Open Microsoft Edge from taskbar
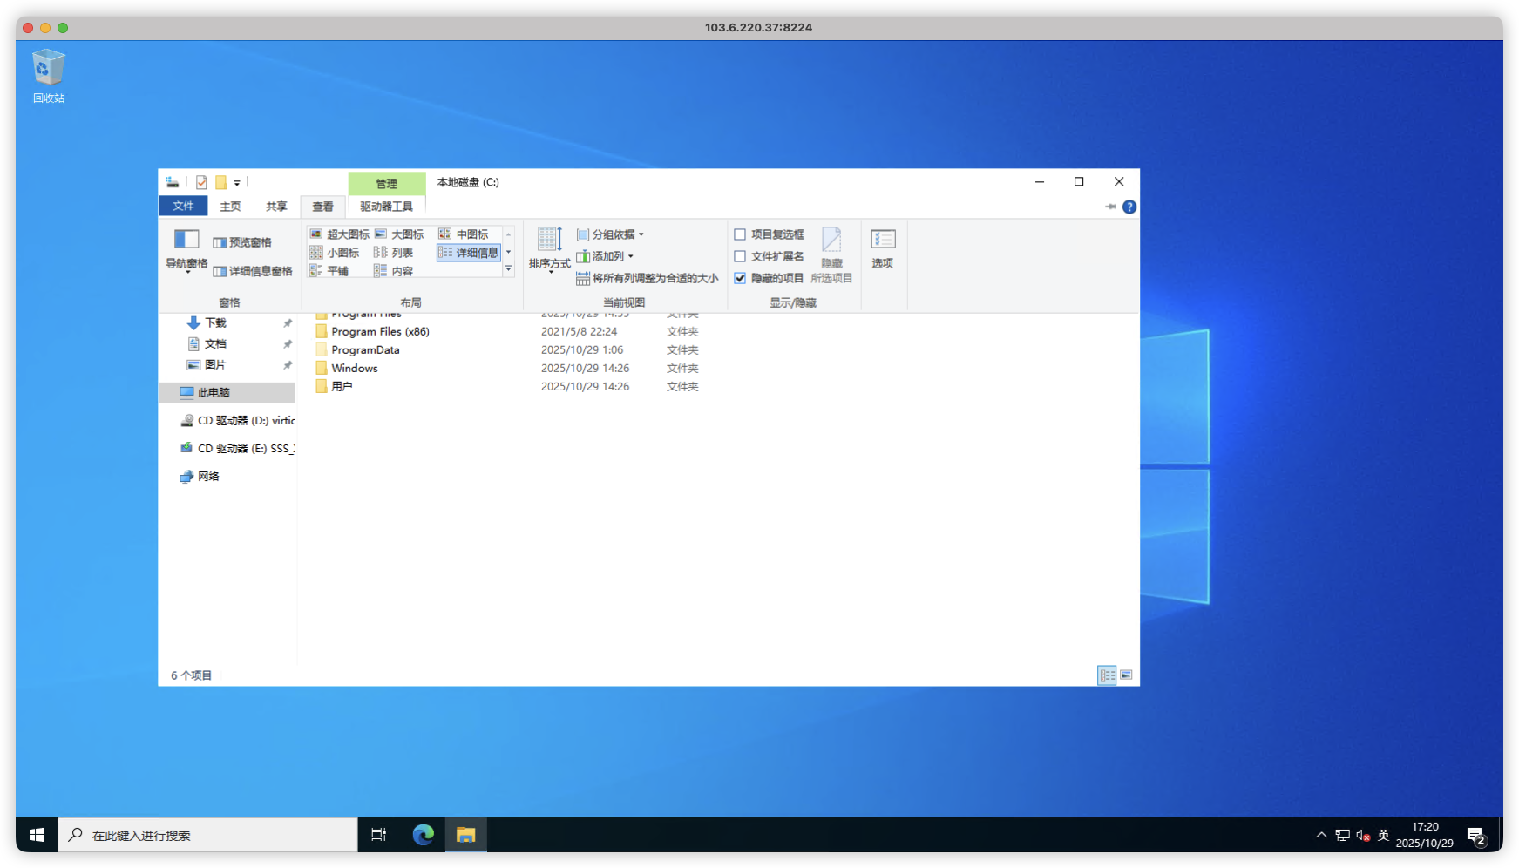Screen dimensions: 1519x868 (x=424, y=835)
